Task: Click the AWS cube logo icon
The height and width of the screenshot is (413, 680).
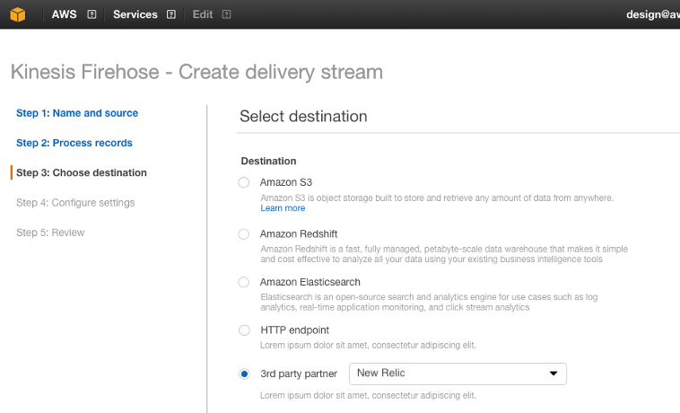Action: (x=18, y=14)
